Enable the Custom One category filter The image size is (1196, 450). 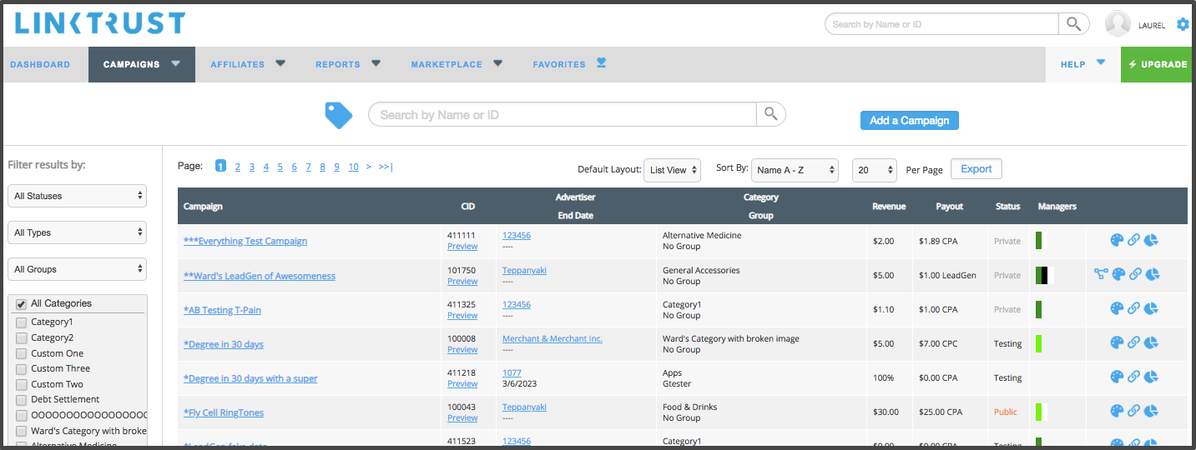[22, 353]
